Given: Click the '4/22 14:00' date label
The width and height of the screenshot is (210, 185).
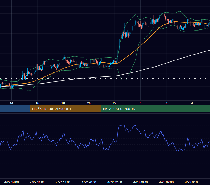Looking at the screenshot, I should 11,182.
